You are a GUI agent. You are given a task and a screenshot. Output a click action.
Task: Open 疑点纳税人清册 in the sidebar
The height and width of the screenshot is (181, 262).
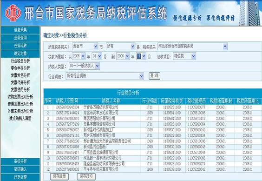pos(20,118)
